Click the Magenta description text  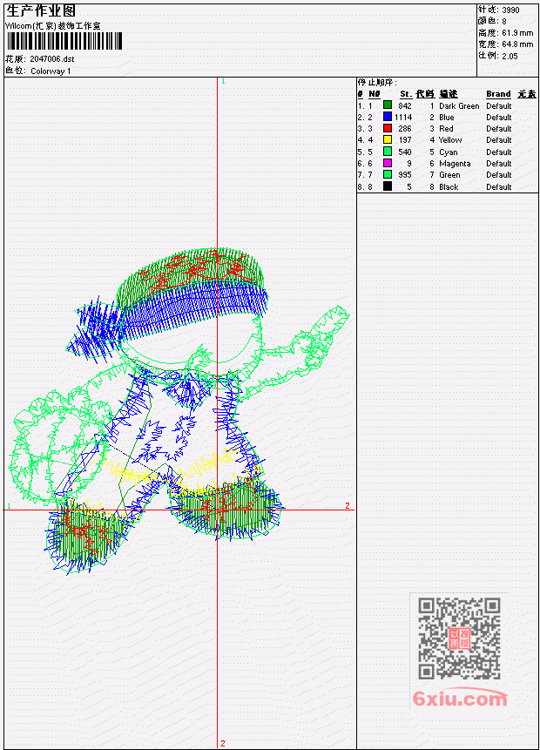coord(455,164)
